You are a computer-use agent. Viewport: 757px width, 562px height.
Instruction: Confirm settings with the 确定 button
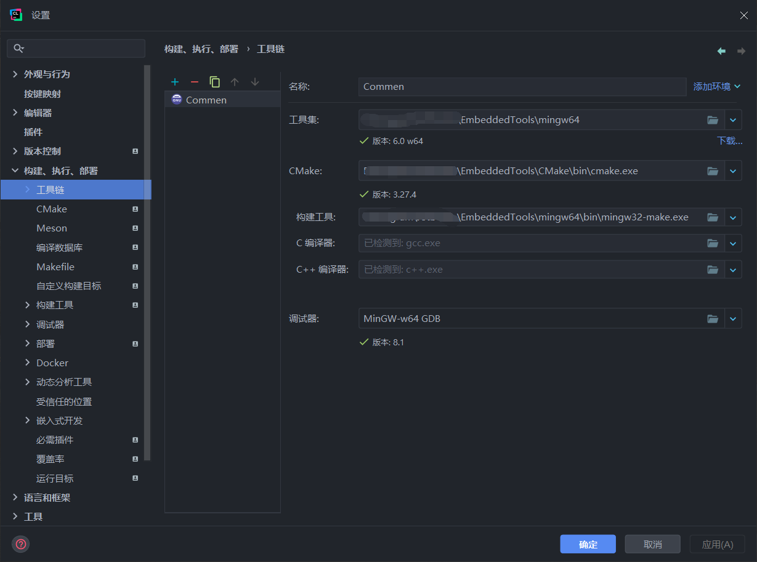[x=587, y=544]
